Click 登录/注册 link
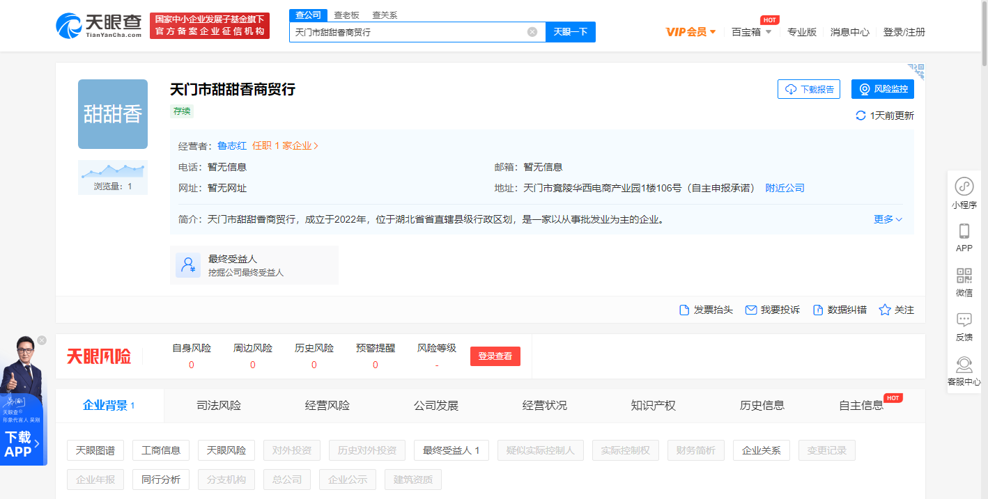 point(904,32)
